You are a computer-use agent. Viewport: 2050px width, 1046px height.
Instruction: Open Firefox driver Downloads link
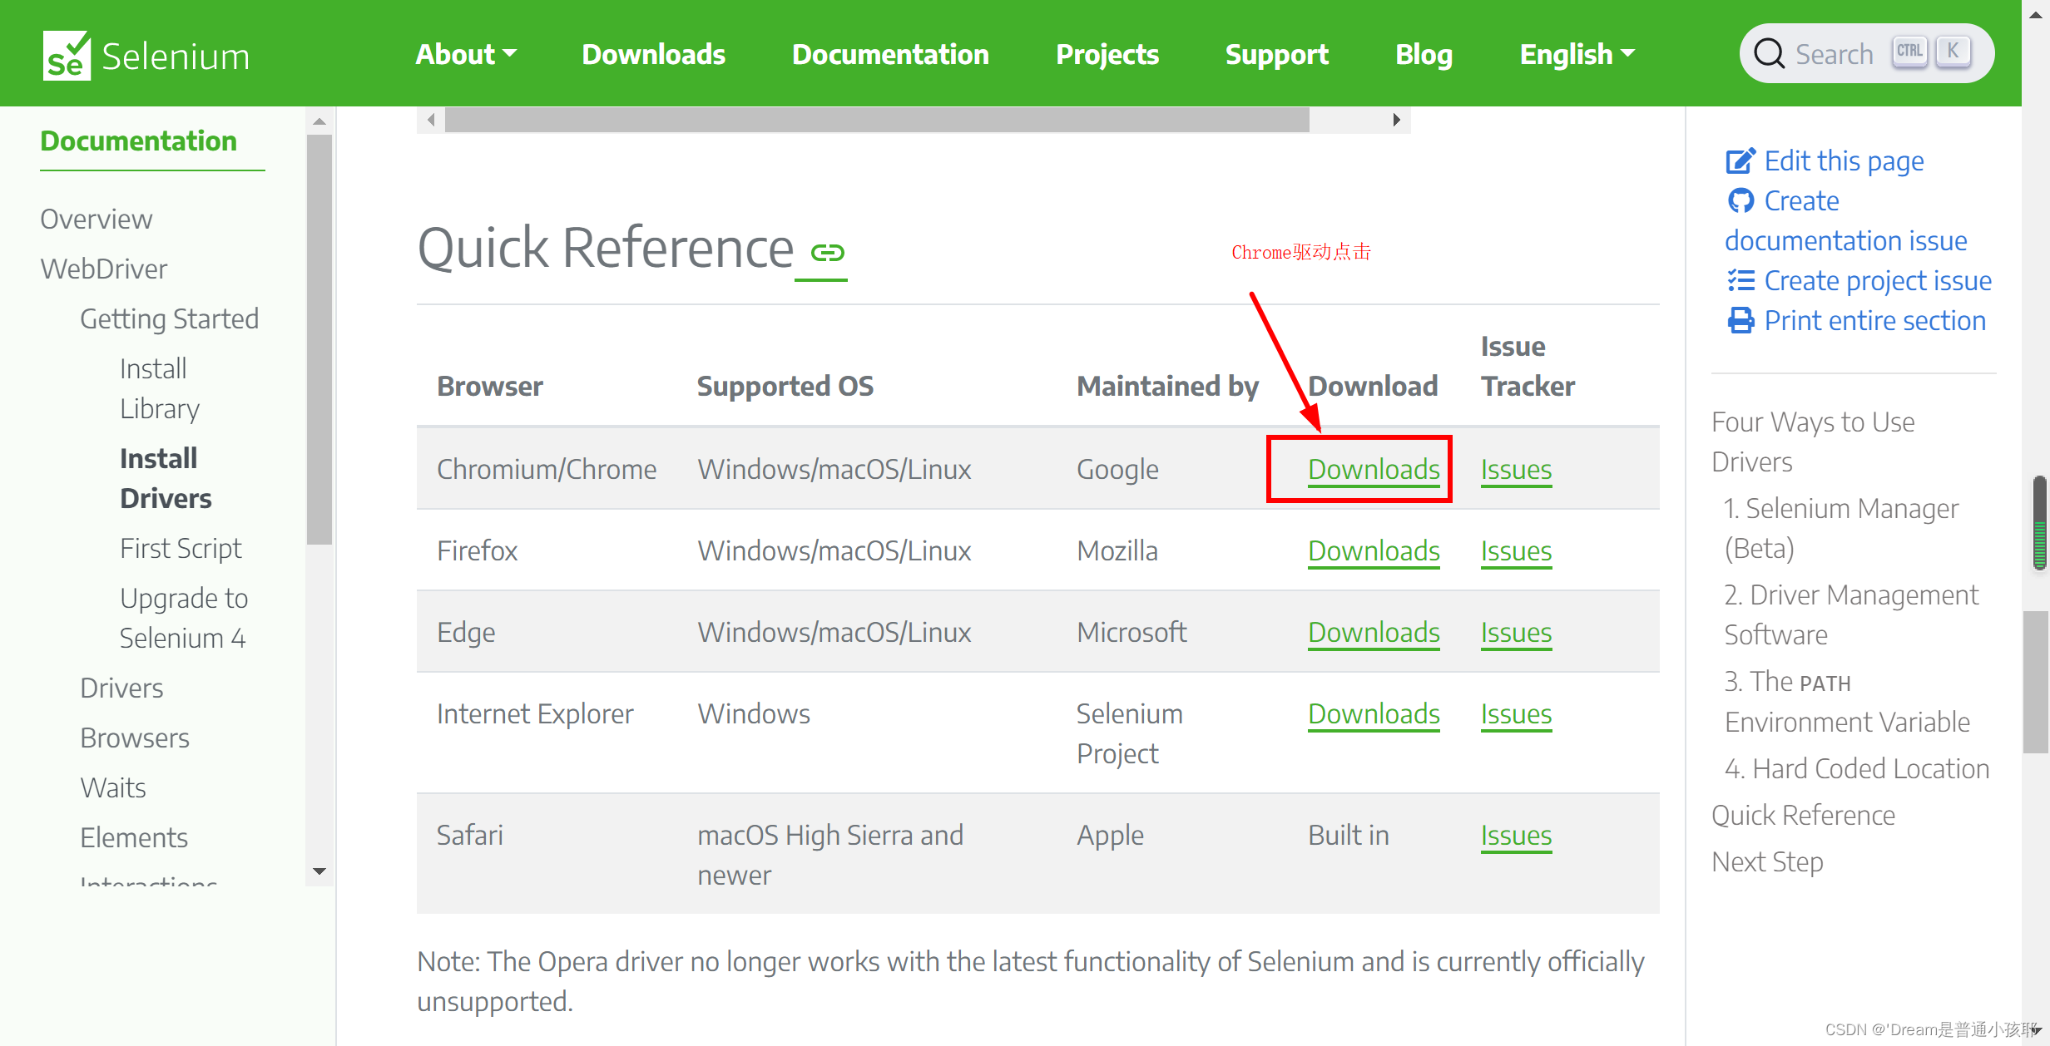tap(1374, 550)
